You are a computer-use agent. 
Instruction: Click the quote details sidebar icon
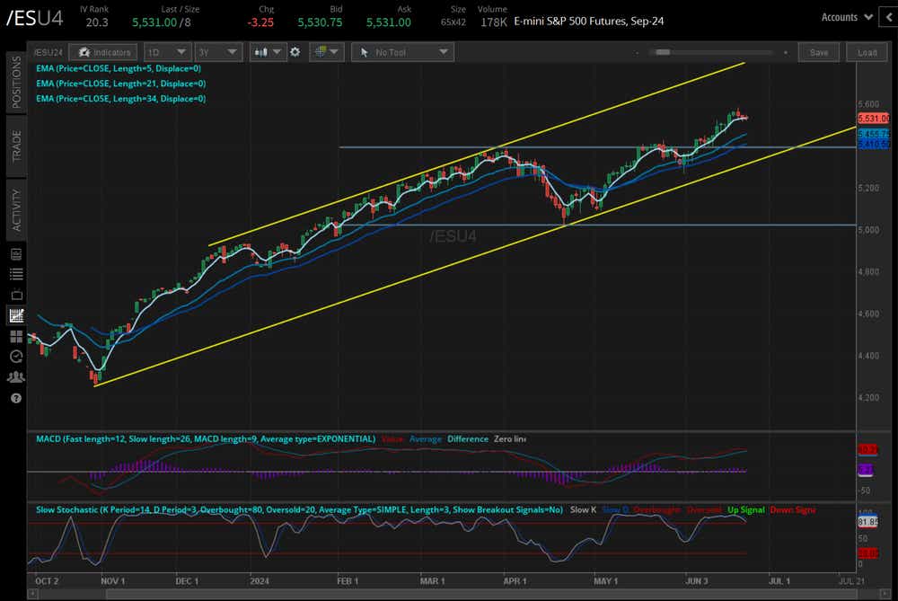[16, 254]
